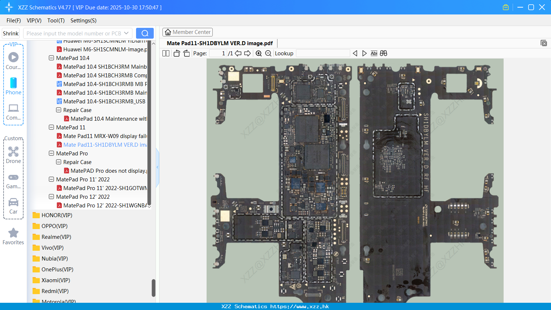The image size is (551, 310).
Task: Toggle the two-page split view icon
Action: click(x=166, y=53)
